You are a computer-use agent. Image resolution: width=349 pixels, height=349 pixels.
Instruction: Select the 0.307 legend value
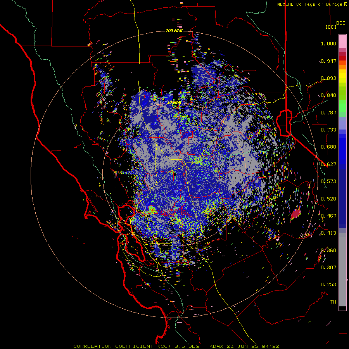point(328,267)
